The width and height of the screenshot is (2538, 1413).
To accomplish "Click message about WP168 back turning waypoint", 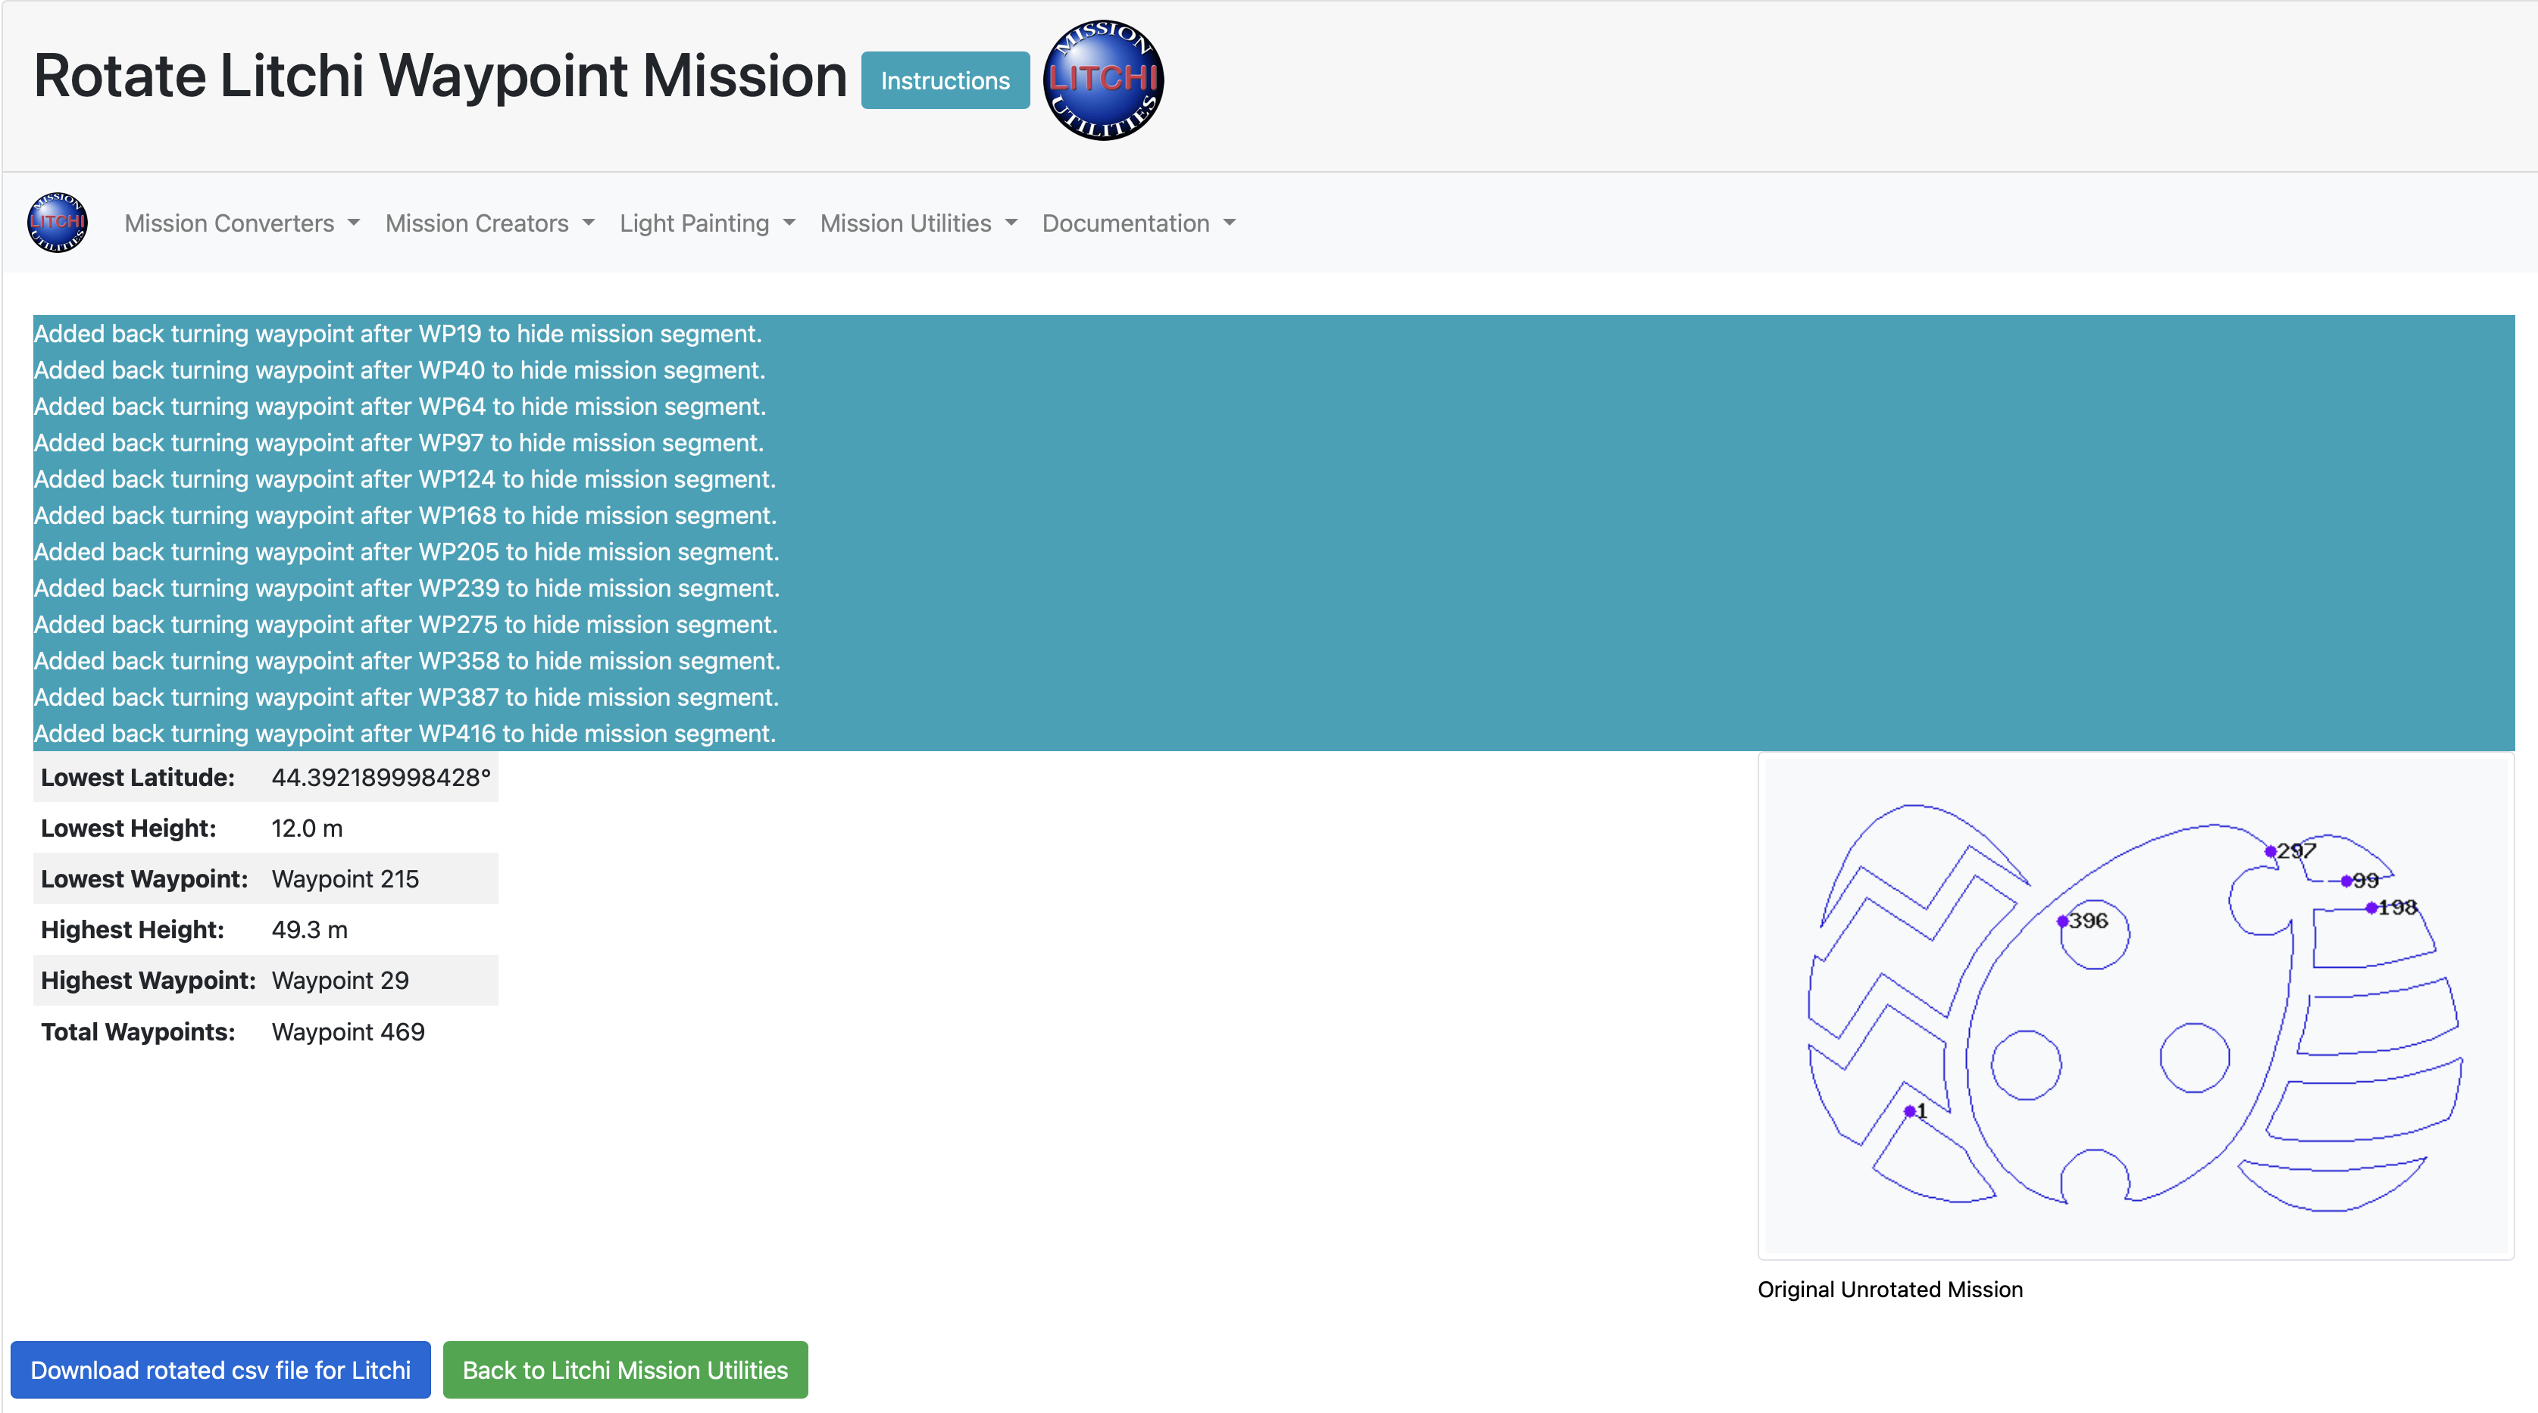I will pos(405,516).
